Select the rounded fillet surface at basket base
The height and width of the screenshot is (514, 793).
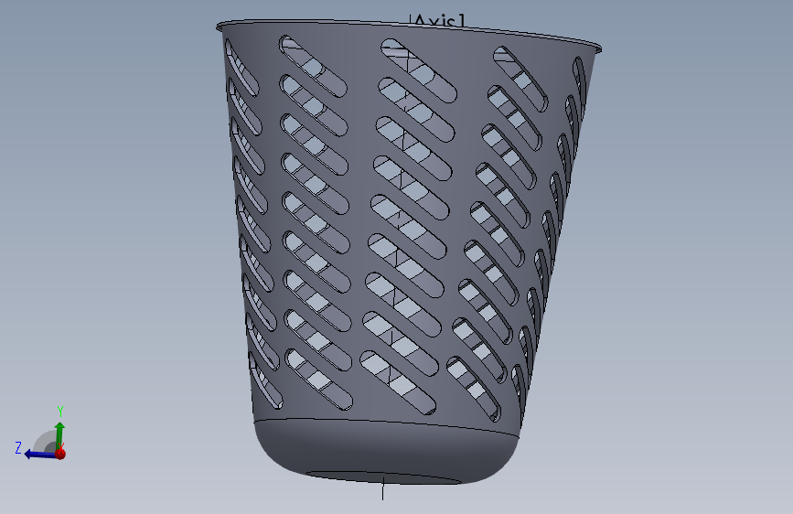tap(387, 450)
